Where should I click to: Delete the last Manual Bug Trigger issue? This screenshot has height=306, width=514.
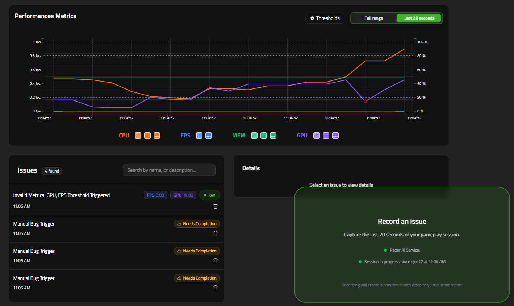coord(216,288)
